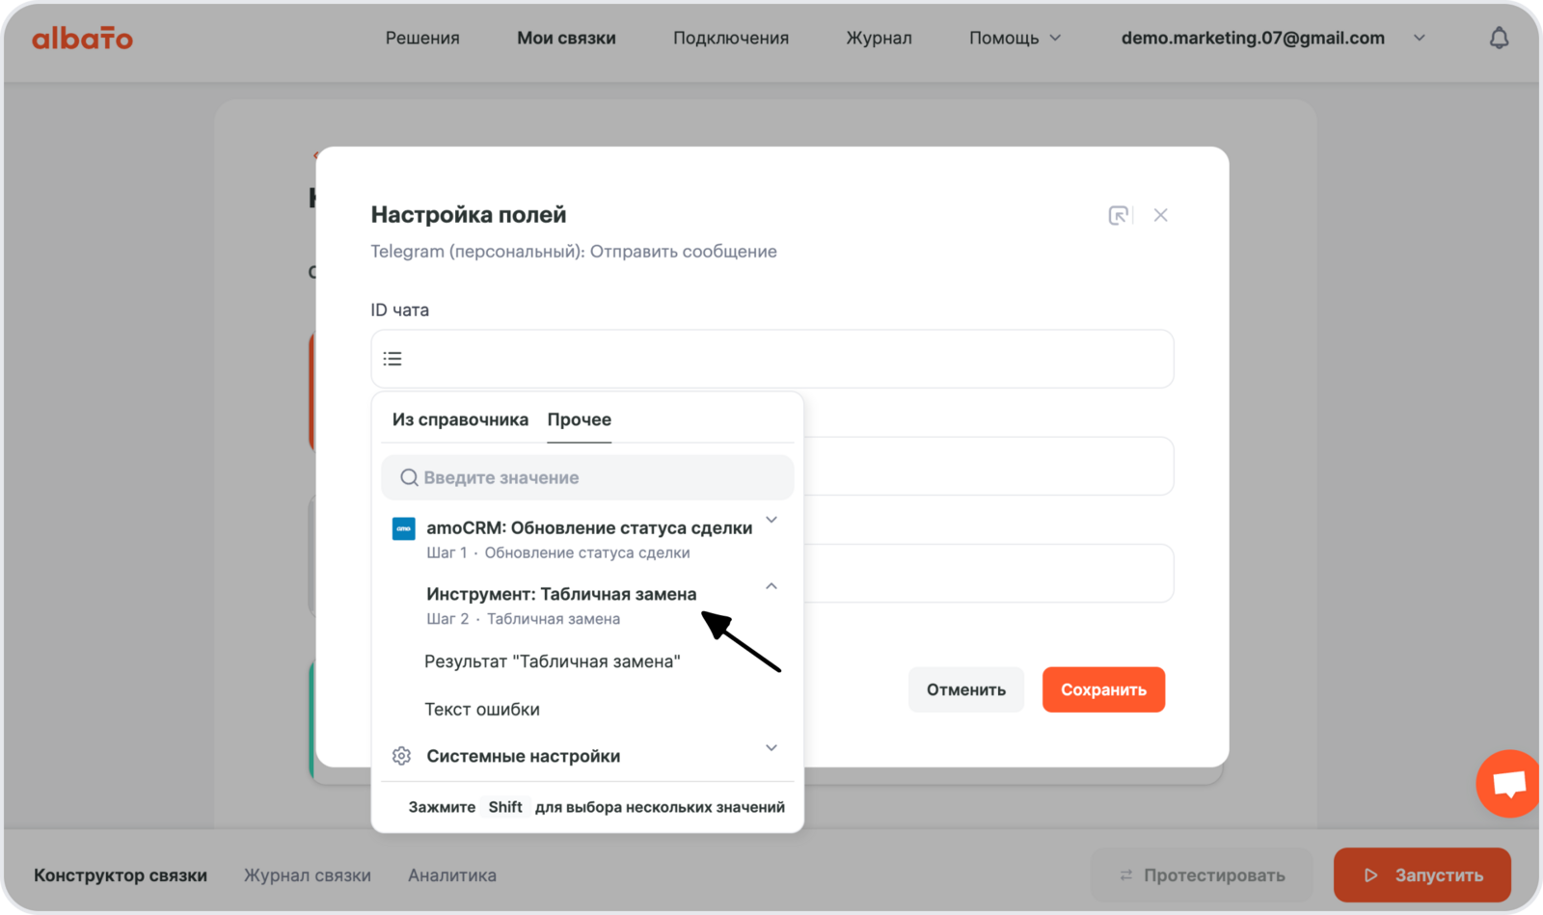1543x915 pixels.
Task: Click the Введите значение search field
Action: click(x=598, y=478)
